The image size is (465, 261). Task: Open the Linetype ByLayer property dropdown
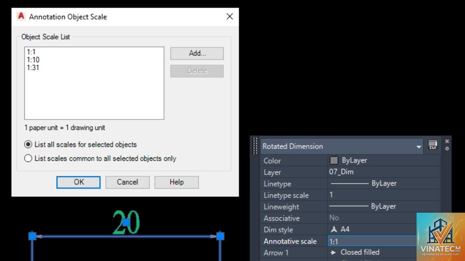[384, 184]
